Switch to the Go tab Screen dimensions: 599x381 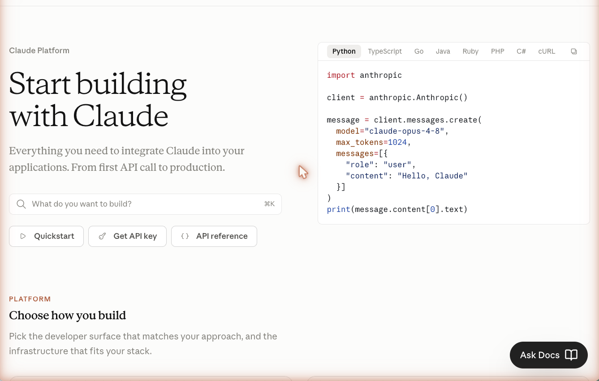(419, 51)
